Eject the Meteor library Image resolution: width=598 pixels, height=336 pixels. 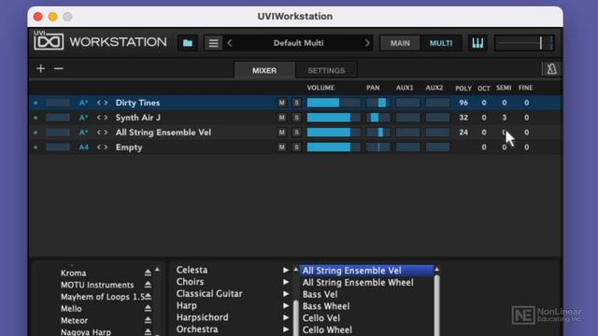coord(148,320)
